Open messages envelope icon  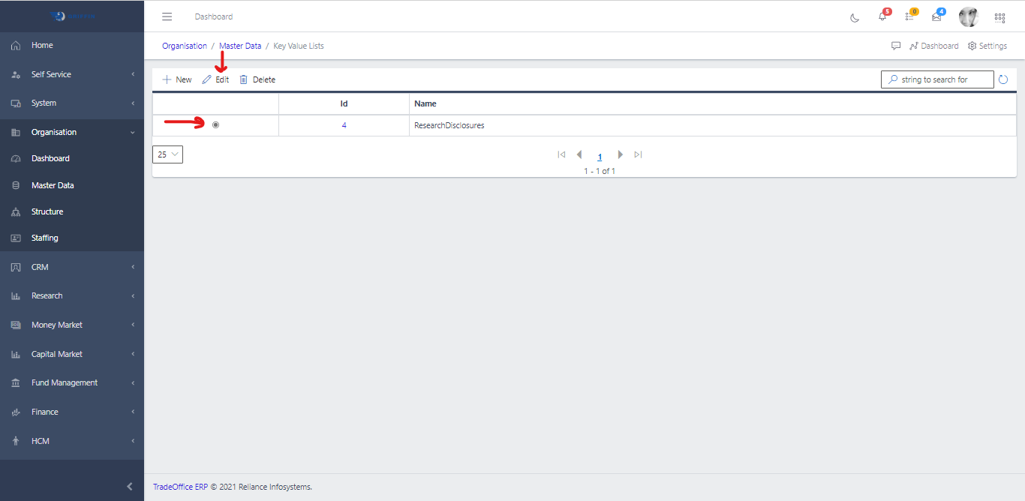click(x=936, y=16)
